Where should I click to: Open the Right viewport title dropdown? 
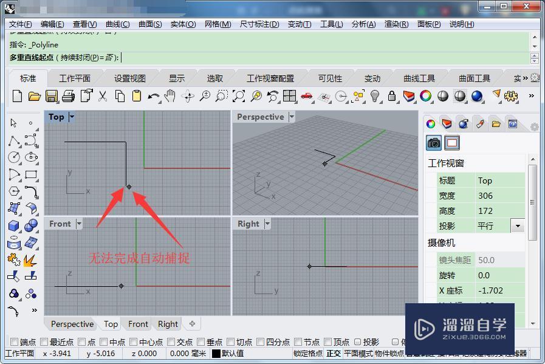(267, 224)
